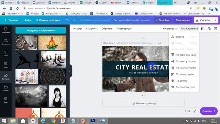Open Internet Explorer from the taskbar
The width and height of the screenshot is (220, 124).
tap(43, 121)
